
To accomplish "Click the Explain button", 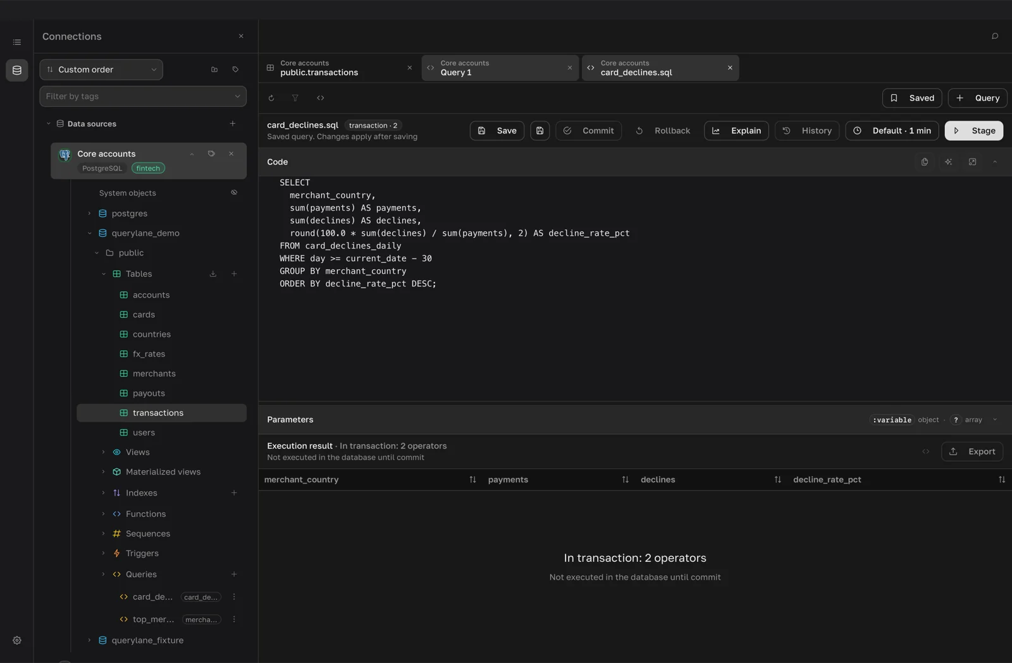I will click(x=736, y=131).
